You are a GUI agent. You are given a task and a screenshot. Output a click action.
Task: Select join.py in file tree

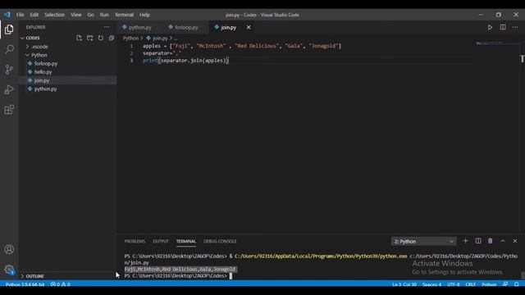pos(42,80)
